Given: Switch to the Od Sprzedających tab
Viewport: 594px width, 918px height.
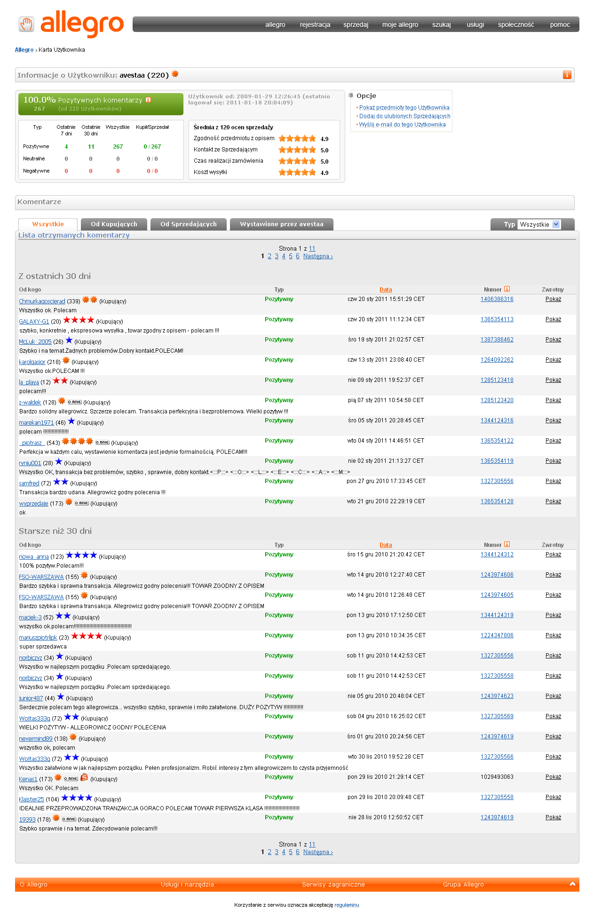Looking at the screenshot, I should (189, 224).
